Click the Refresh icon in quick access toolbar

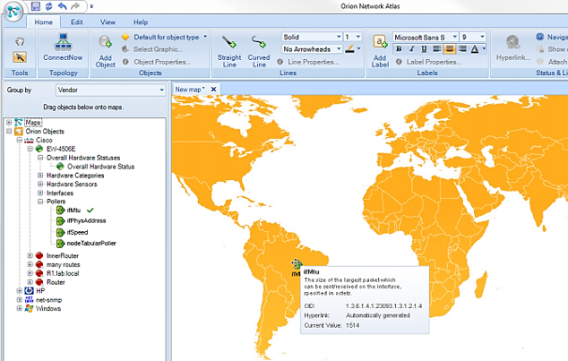[x=49, y=5]
